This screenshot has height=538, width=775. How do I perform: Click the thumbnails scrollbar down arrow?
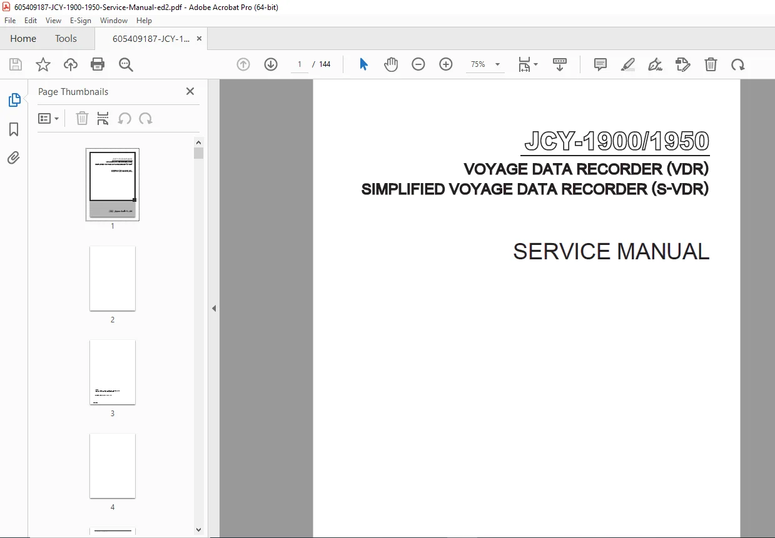199,530
